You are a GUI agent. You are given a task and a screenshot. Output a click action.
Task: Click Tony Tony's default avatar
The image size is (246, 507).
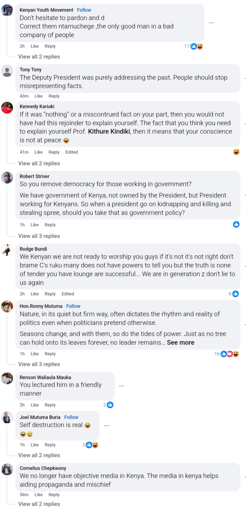click(7, 71)
